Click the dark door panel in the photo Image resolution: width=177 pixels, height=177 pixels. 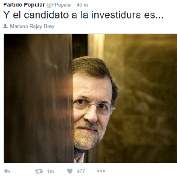pos(38,98)
